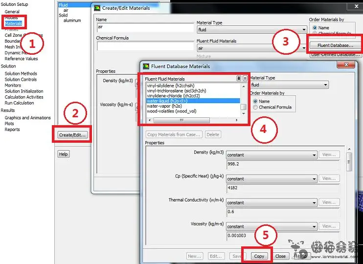
Task: Open the Density method dropdown set to constant
Action: point(272,155)
